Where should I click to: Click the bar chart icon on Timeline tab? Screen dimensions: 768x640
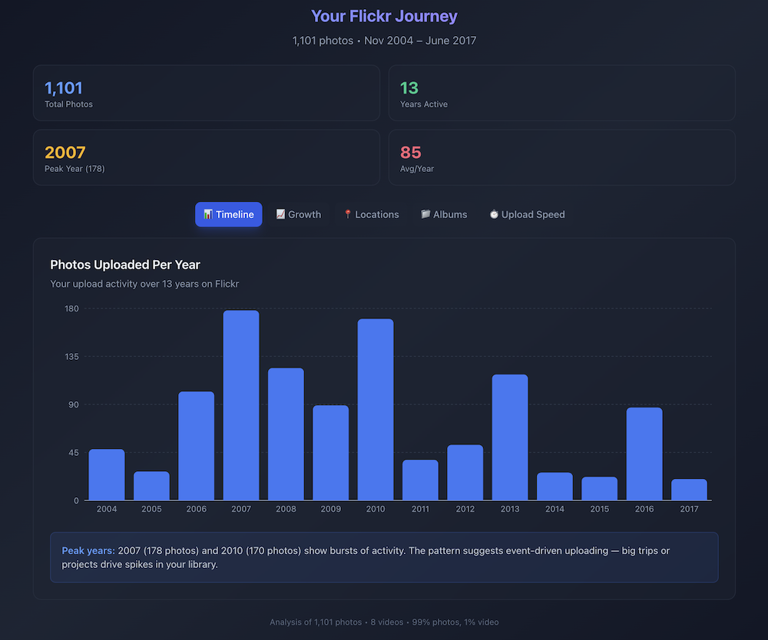[x=208, y=215]
